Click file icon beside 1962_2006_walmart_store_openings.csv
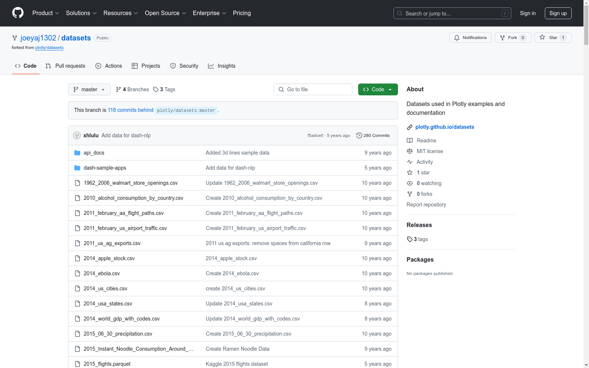The height and width of the screenshot is (368, 589). [77, 183]
